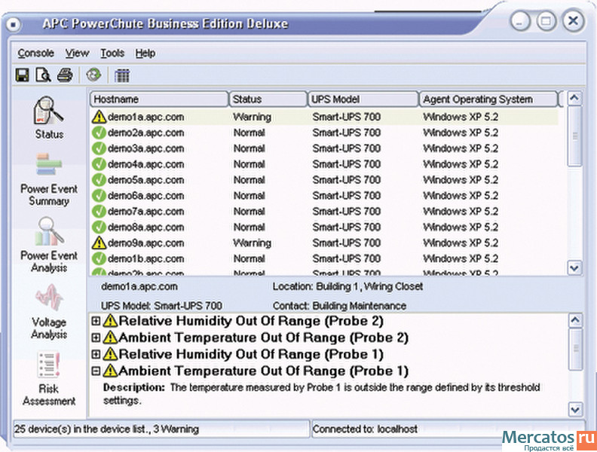This screenshot has height=452, width=597.
Task: Click the Save floppy disk toolbar icon
Action: 22,75
